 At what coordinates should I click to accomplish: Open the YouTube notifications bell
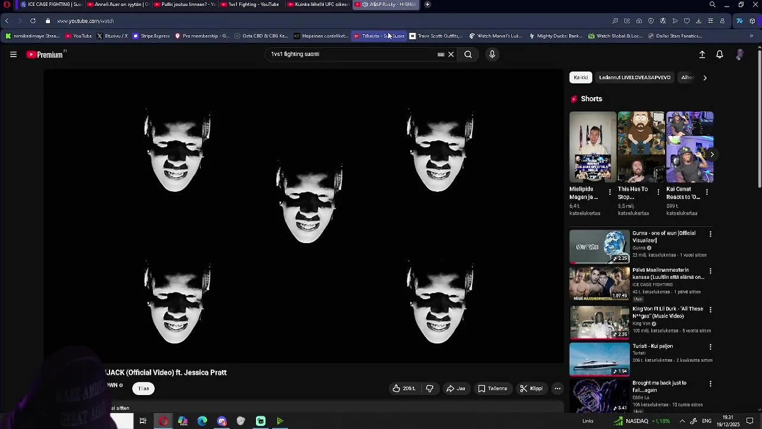coord(719,54)
